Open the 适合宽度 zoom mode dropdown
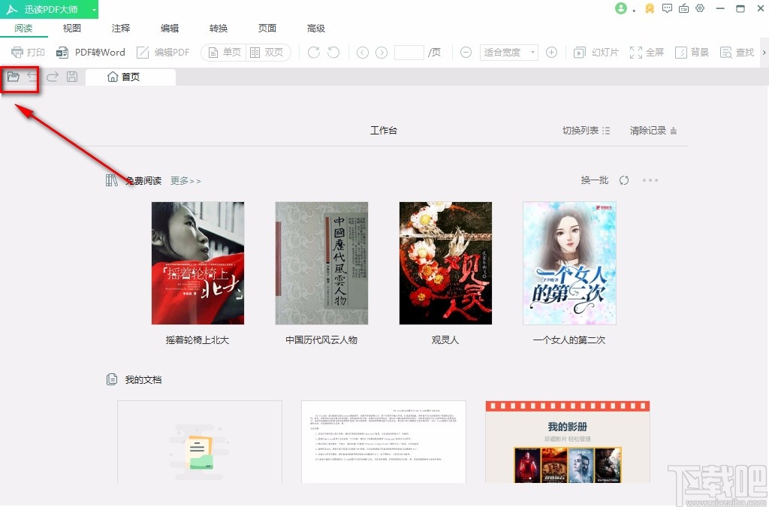The width and height of the screenshot is (769, 507). pyautogui.click(x=509, y=52)
